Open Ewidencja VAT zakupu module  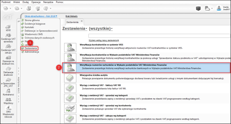[8, 49]
